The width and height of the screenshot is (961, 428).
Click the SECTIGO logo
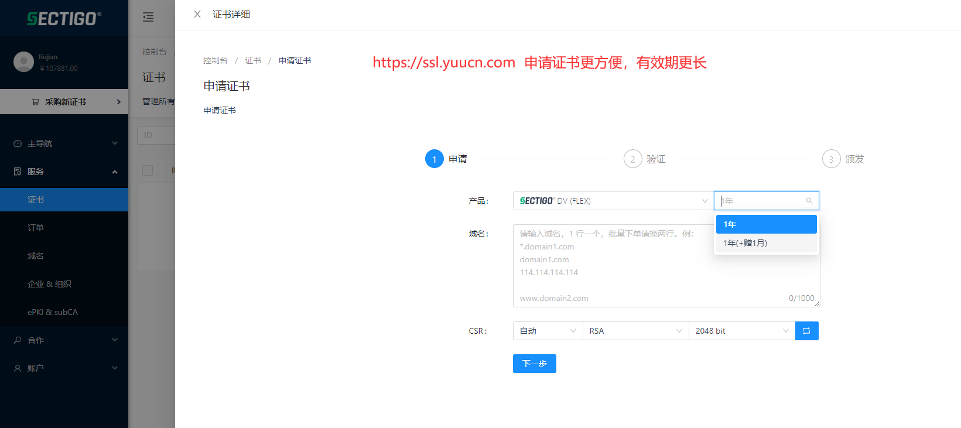(64, 19)
